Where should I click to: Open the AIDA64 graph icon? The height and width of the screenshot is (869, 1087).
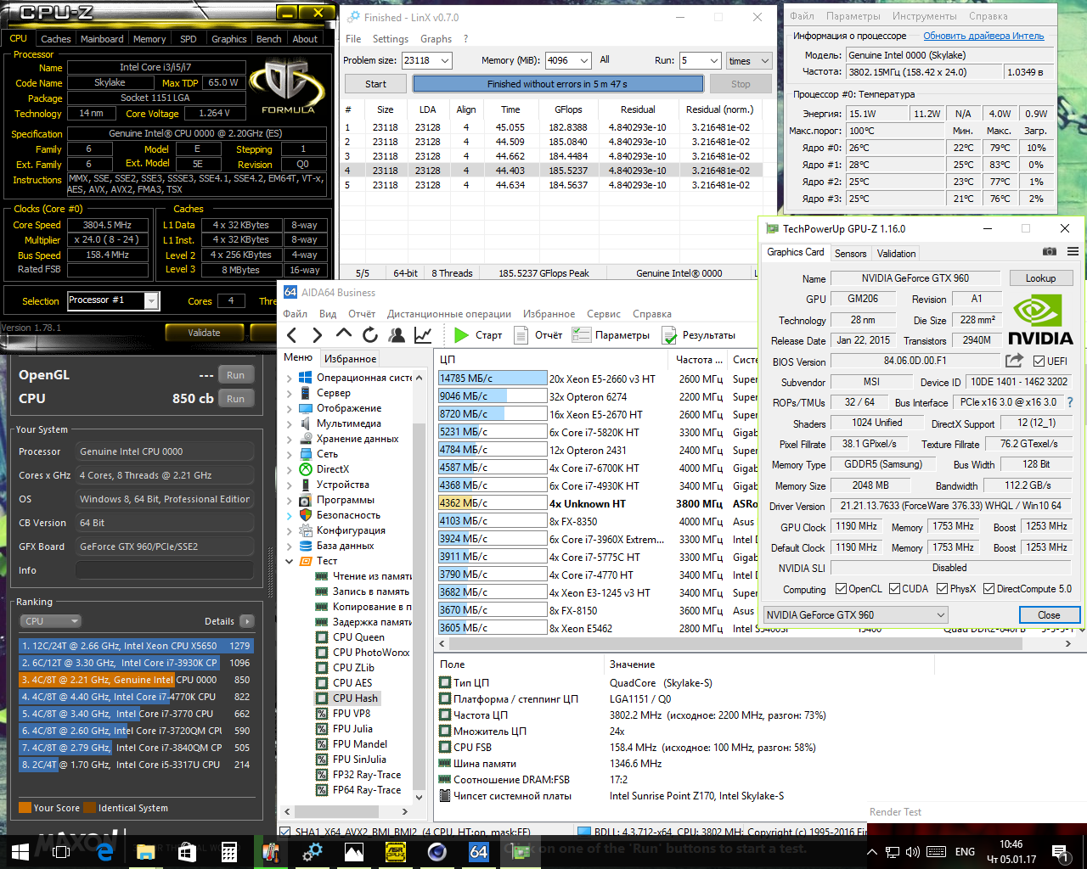coord(422,335)
